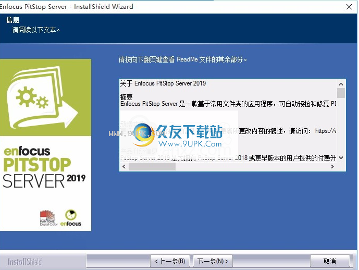Click the line starting 'Enfocus PitStop Server 是一款'
The height and width of the screenshot is (270, 359).
tap(228, 104)
